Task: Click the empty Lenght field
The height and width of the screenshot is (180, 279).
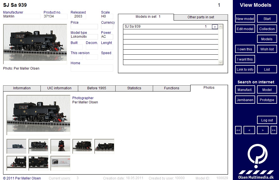Action: pos(107,47)
